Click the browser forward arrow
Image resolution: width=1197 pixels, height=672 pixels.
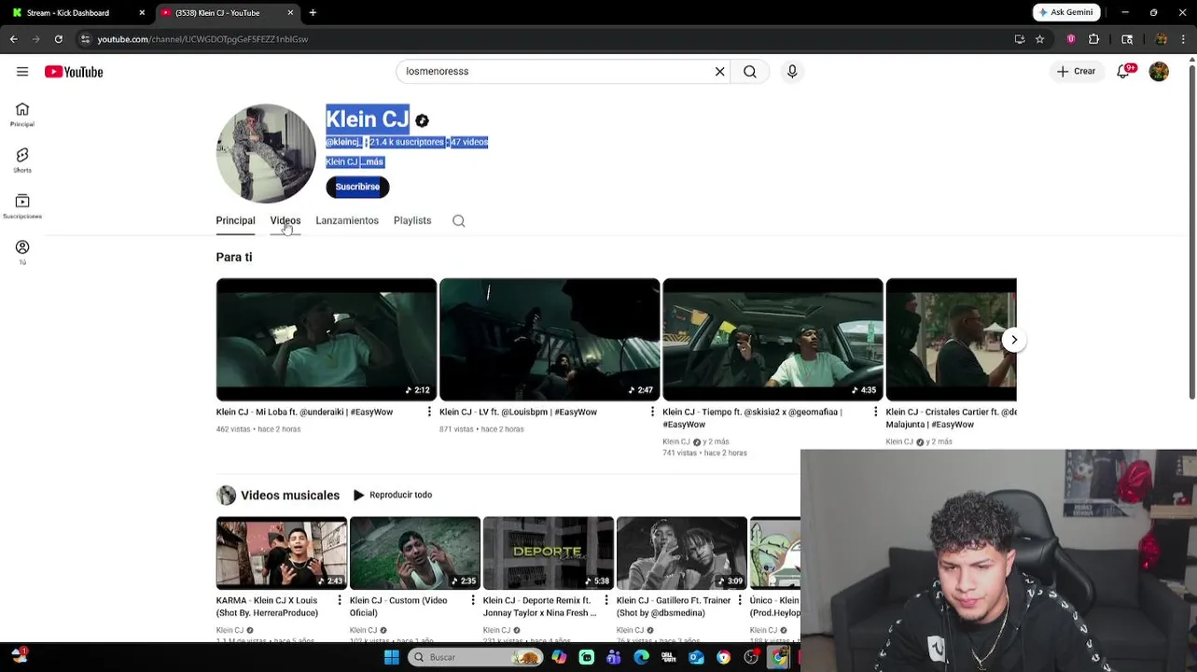click(x=36, y=39)
